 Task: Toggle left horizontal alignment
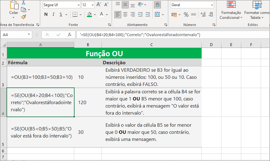118,15
